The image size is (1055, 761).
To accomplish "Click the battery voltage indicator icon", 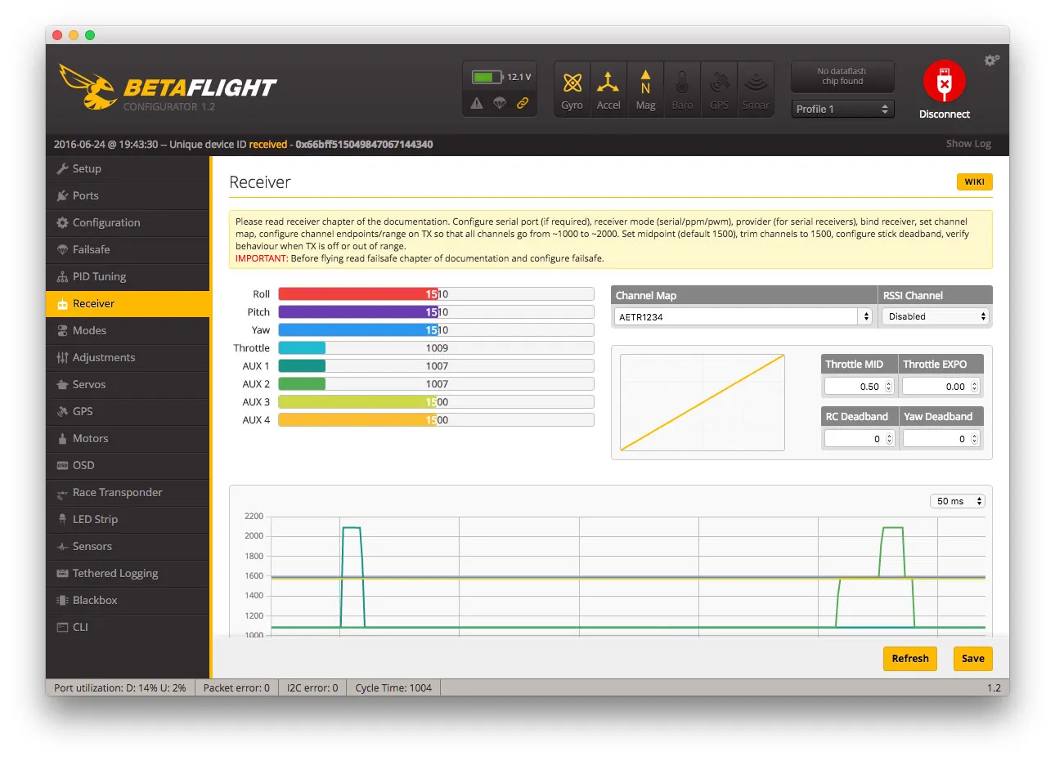I will click(x=487, y=77).
